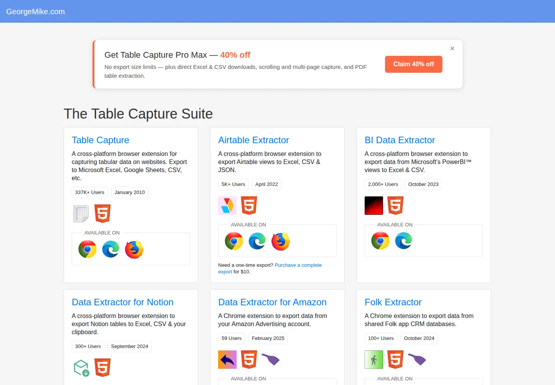Click the Claim 40% off button

(414, 64)
